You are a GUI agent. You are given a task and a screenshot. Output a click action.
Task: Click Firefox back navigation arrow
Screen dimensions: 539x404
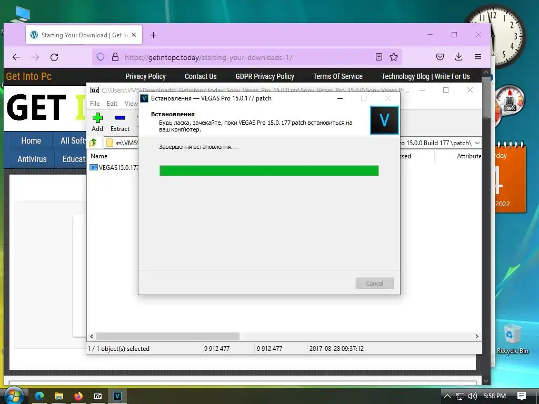tap(16, 57)
